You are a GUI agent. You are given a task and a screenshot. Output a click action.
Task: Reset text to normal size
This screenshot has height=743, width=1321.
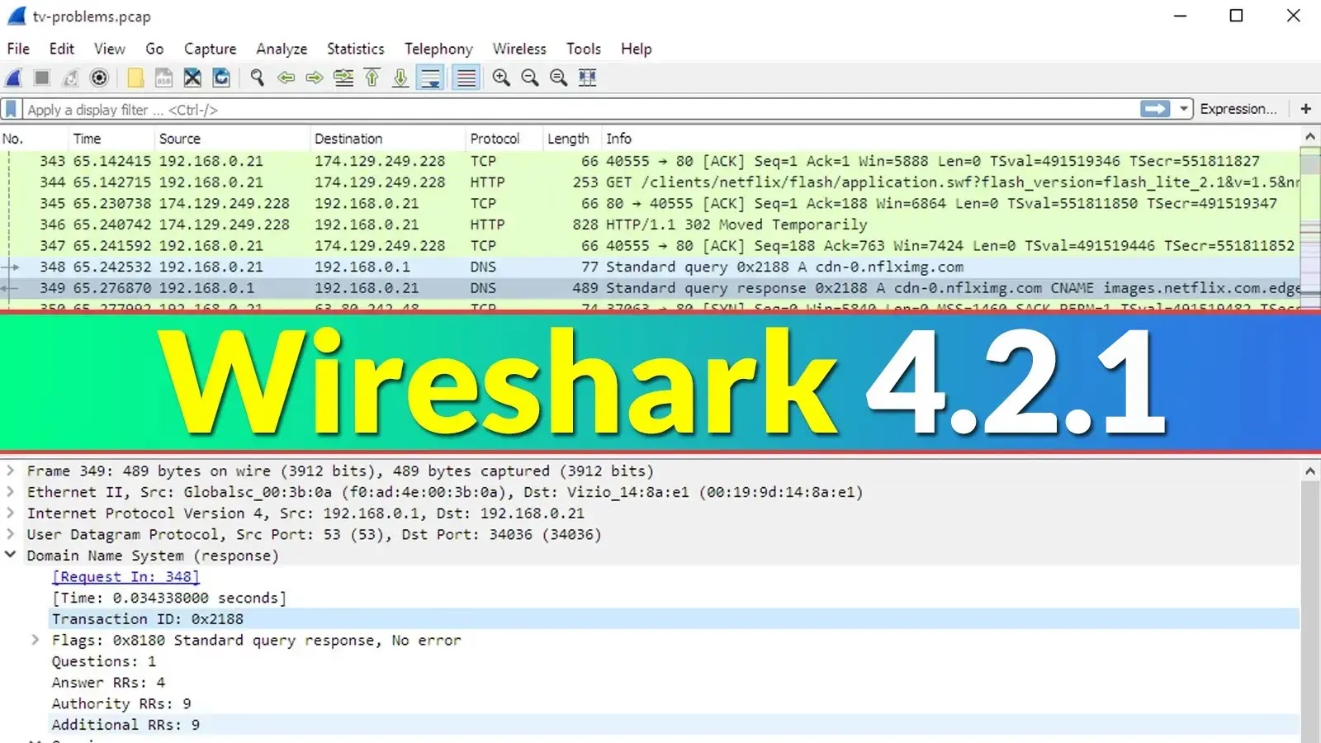(x=559, y=78)
